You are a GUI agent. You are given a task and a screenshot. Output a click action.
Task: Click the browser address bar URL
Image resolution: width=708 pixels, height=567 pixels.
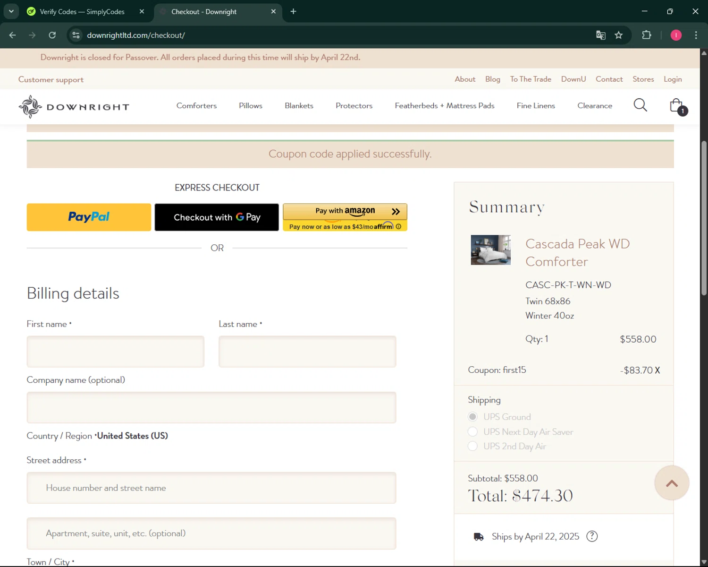point(136,35)
